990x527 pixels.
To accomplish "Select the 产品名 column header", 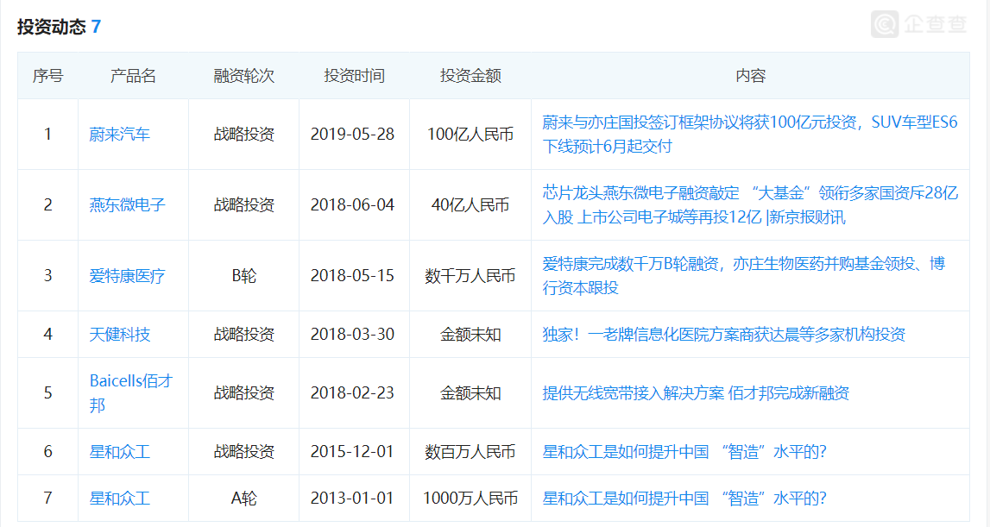I will click(133, 77).
